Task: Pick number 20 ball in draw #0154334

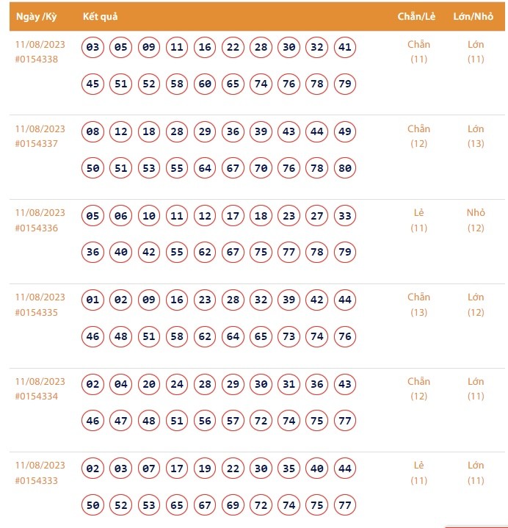Action: click(149, 384)
